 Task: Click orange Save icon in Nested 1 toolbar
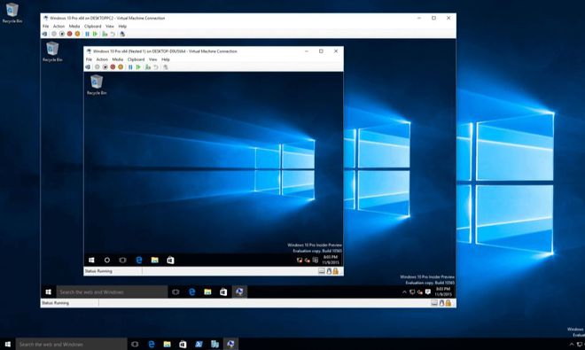pyautogui.click(x=121, y=67)
